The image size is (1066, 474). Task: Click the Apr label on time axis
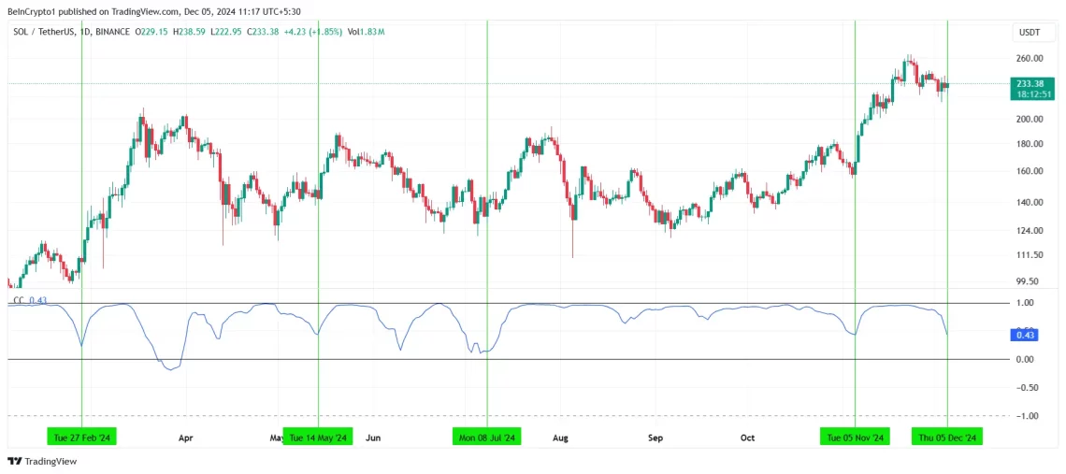tap(185, 438)
